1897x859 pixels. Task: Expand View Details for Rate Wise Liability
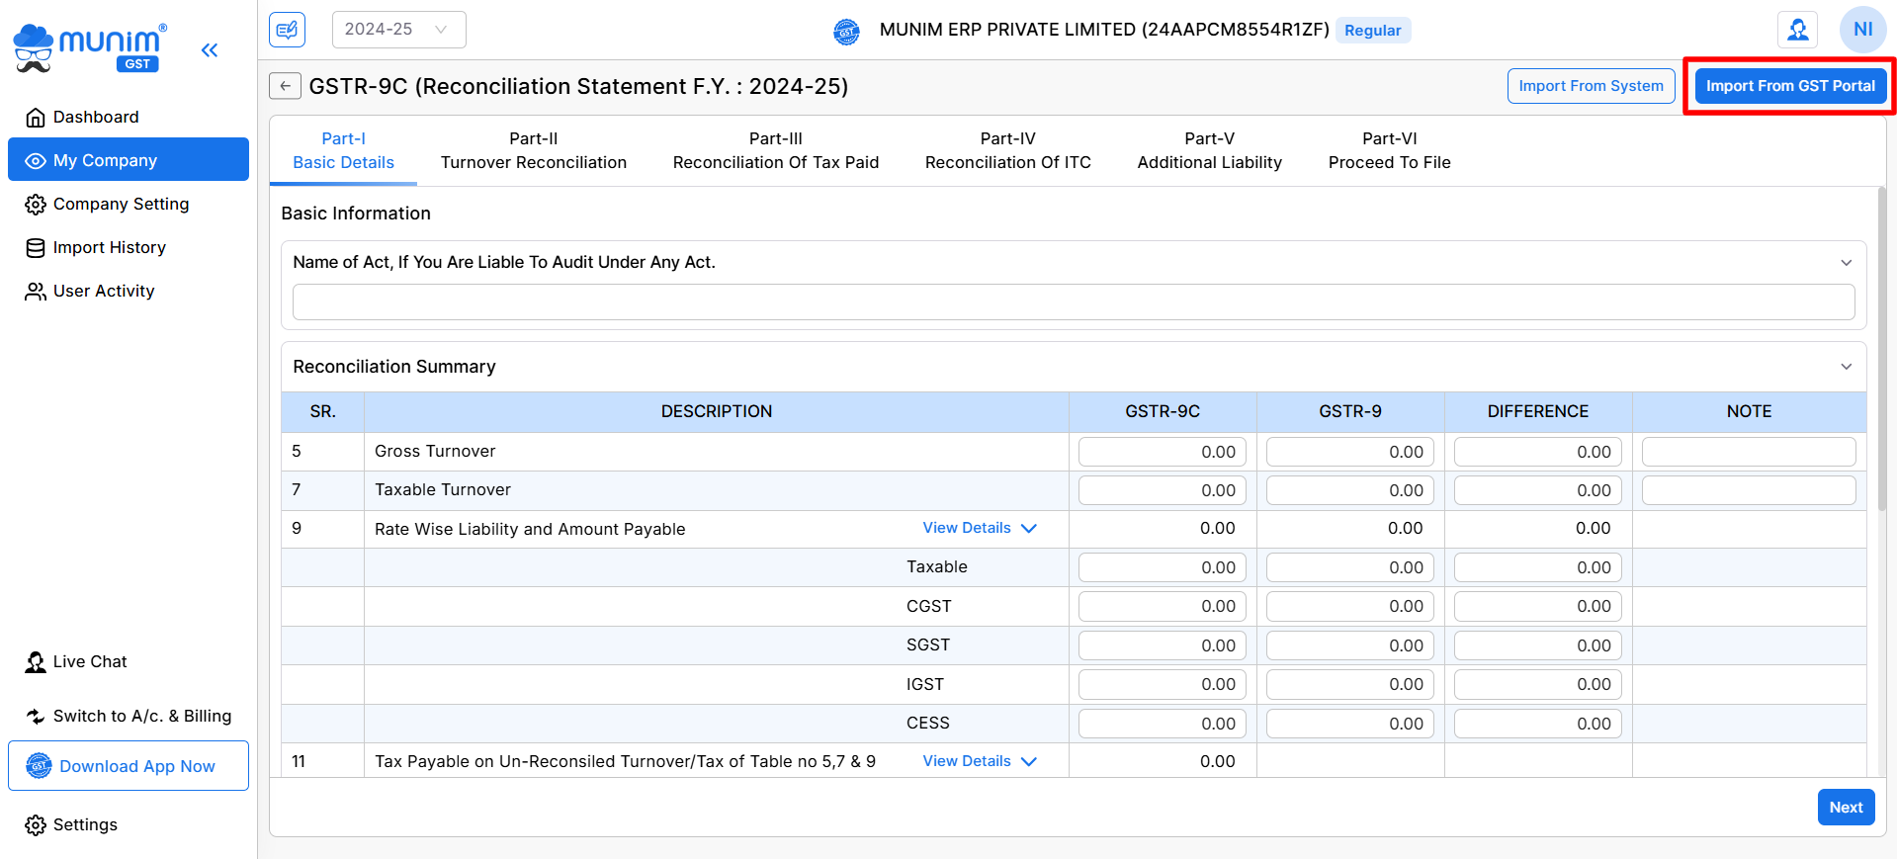coord(980,528)
